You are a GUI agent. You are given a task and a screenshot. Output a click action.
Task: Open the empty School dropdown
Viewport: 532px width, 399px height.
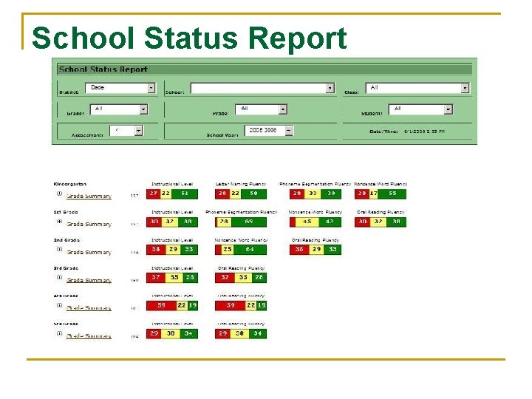pyautogui.click(x=262, y=88)
